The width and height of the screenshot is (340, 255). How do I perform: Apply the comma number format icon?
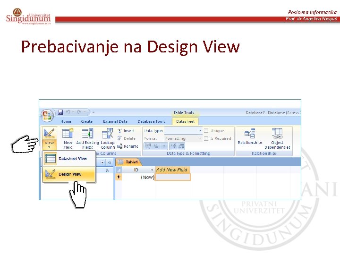164,146
